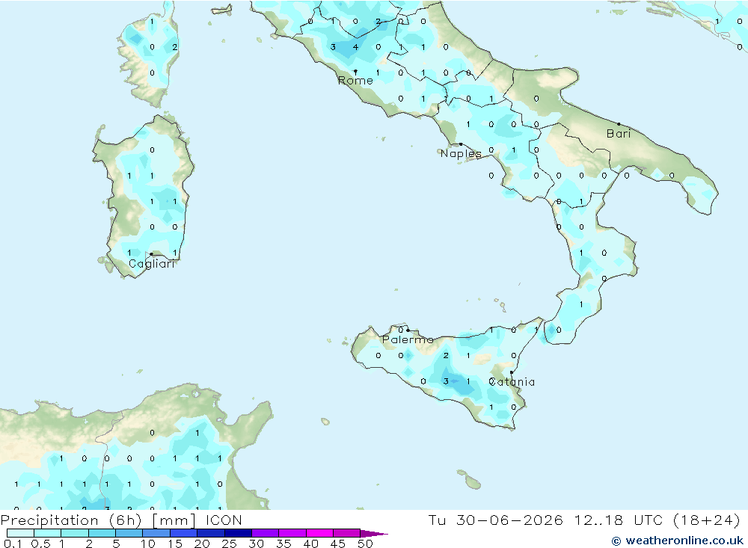The image size is (748, 548).
Task: Click the Naples city marker dot
Action: click(x=460, y=144)
